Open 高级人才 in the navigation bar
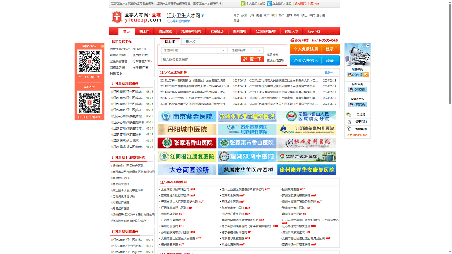Viewport: 452px width, 254px height. click(x=291, y=31)
